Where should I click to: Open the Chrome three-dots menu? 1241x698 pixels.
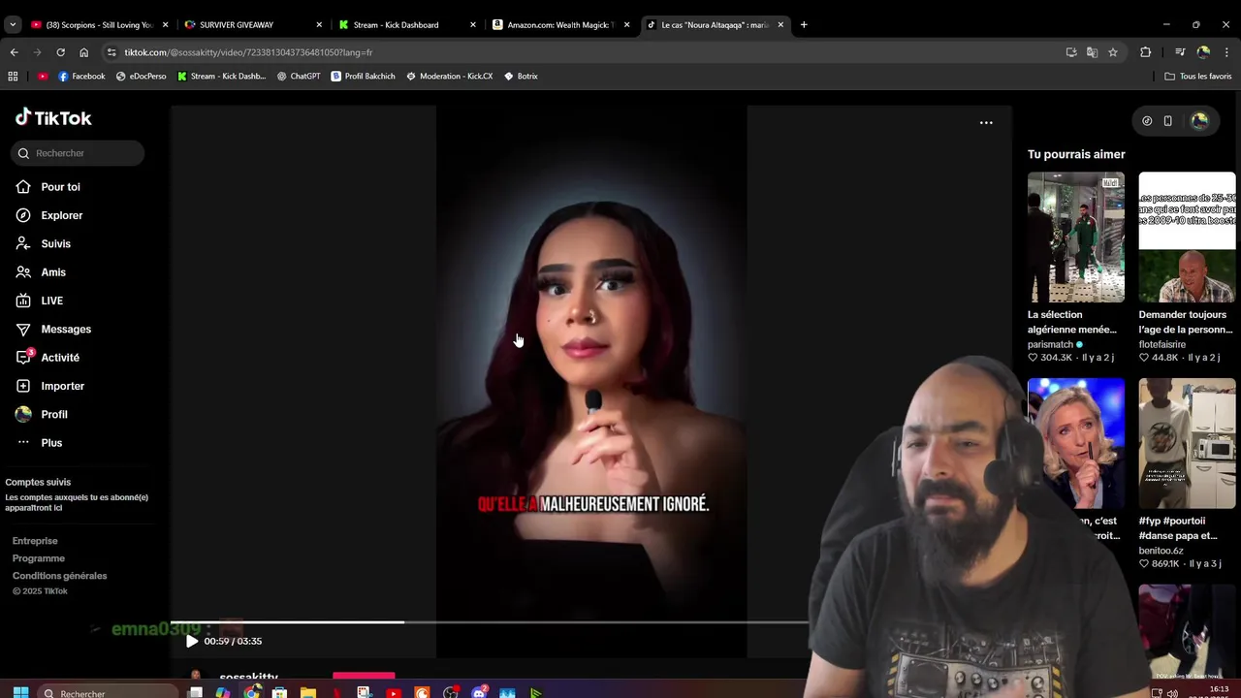pyautogui.click(x=1226, y=52)
